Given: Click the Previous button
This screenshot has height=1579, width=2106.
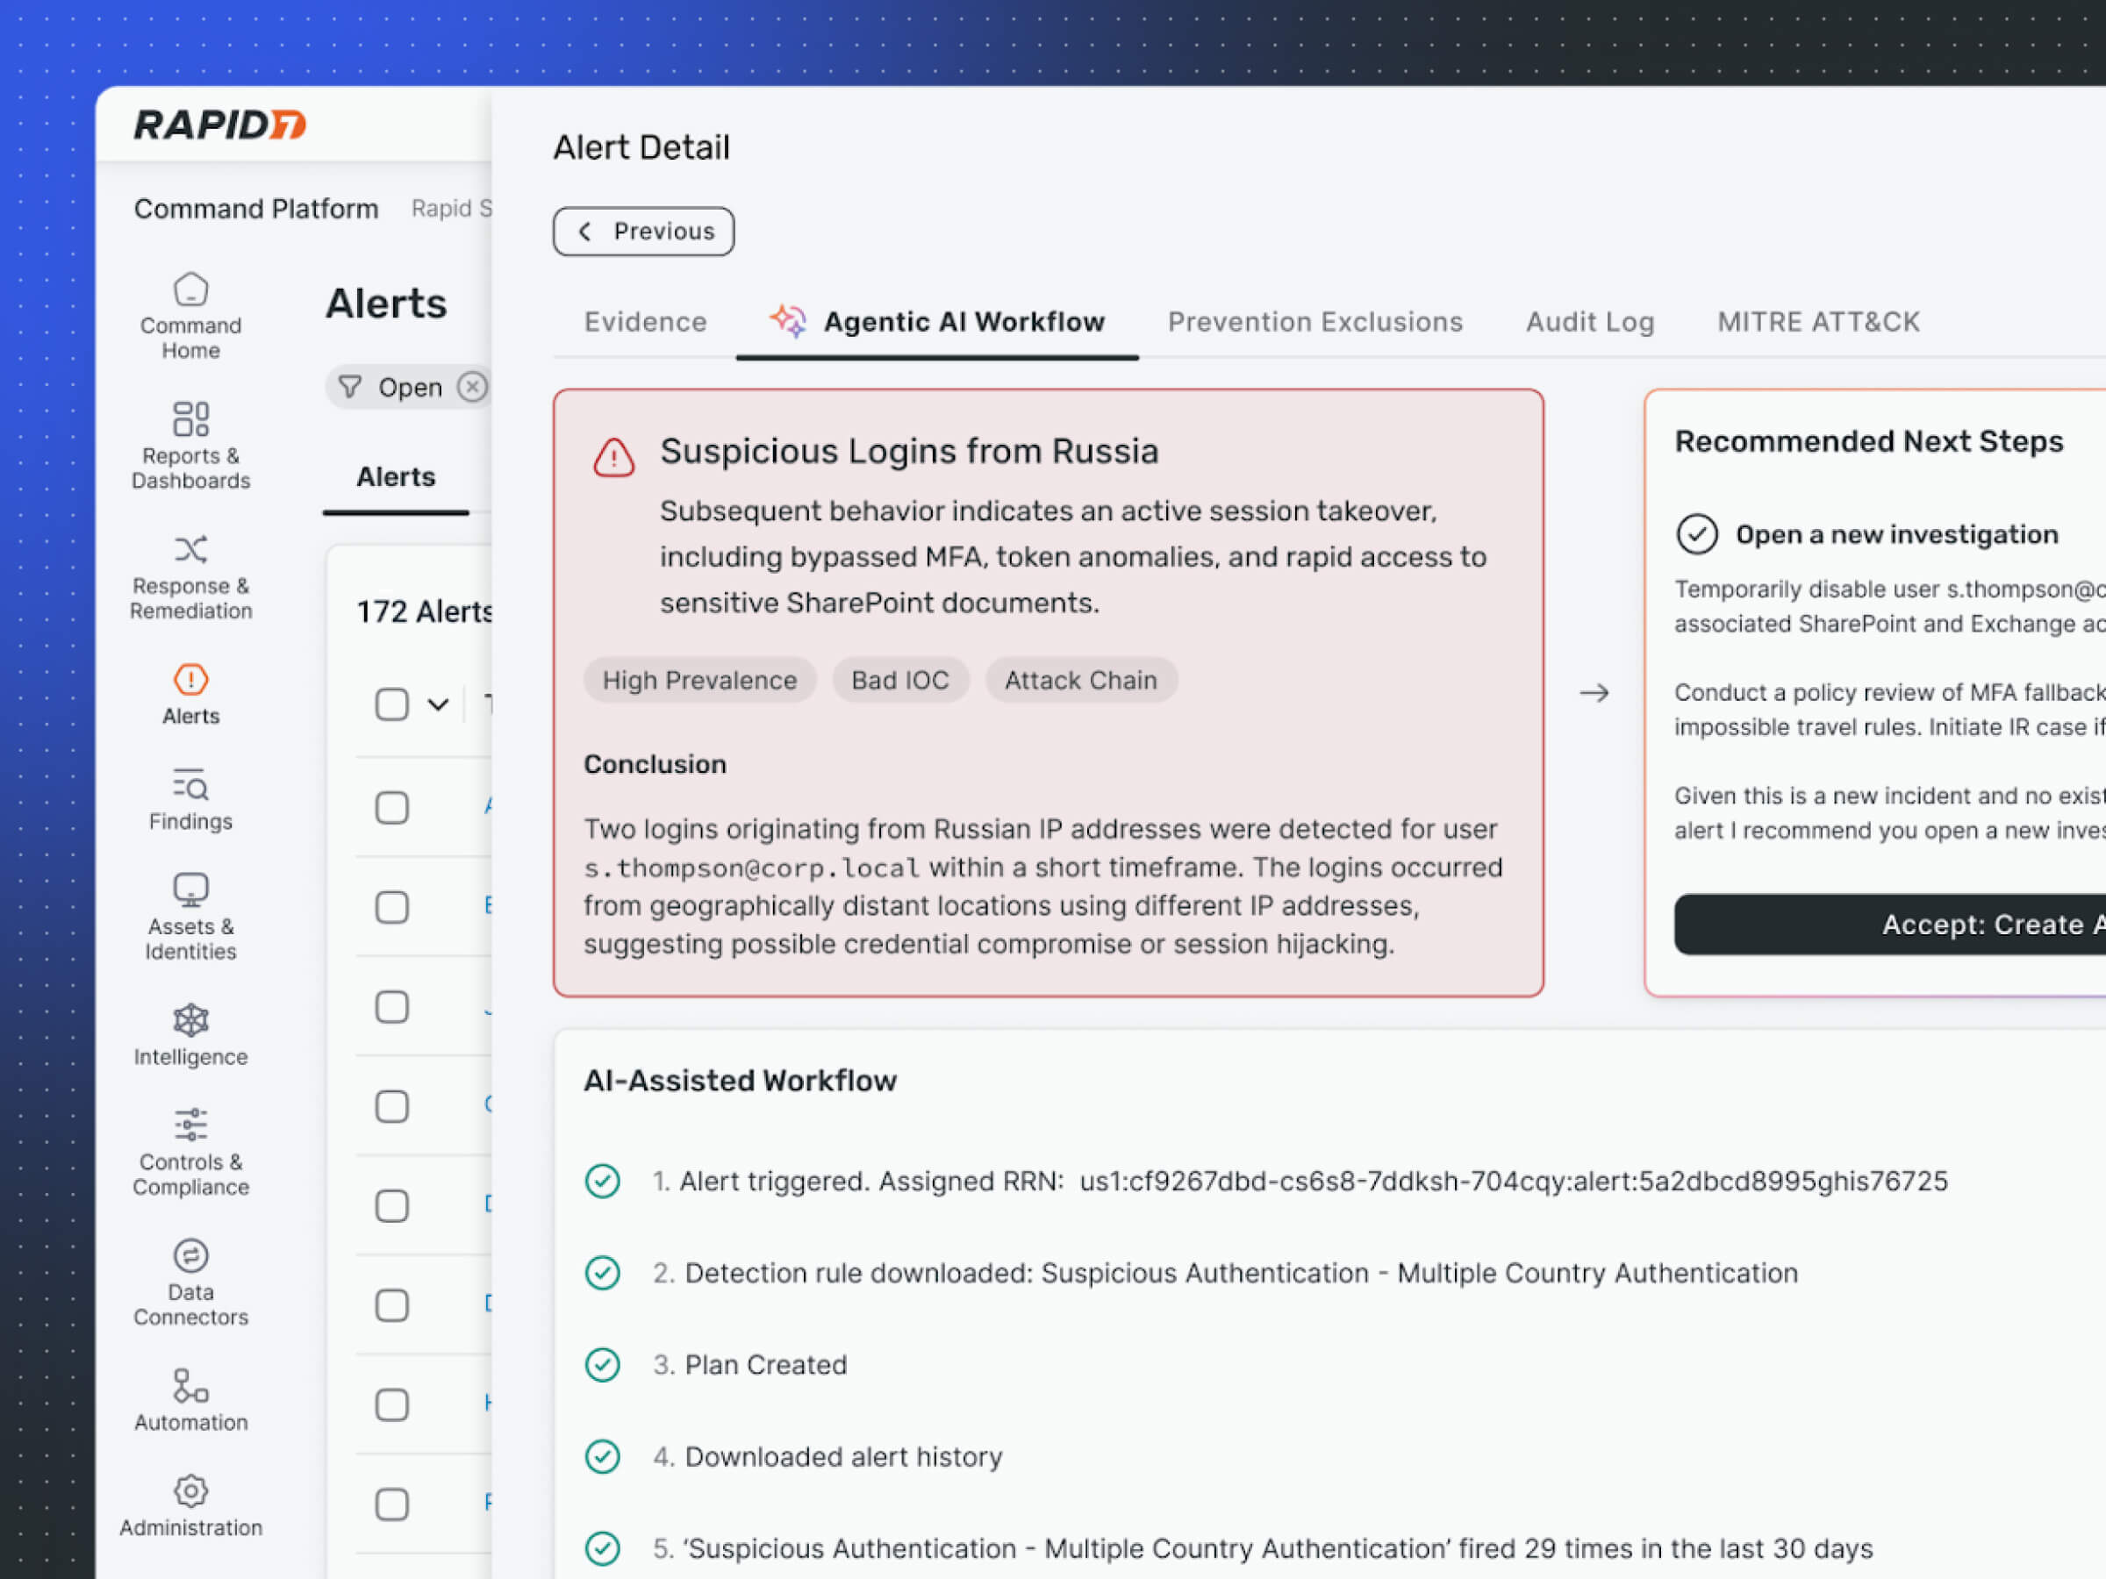Looking at the screenshot, I should coord(643,232).
